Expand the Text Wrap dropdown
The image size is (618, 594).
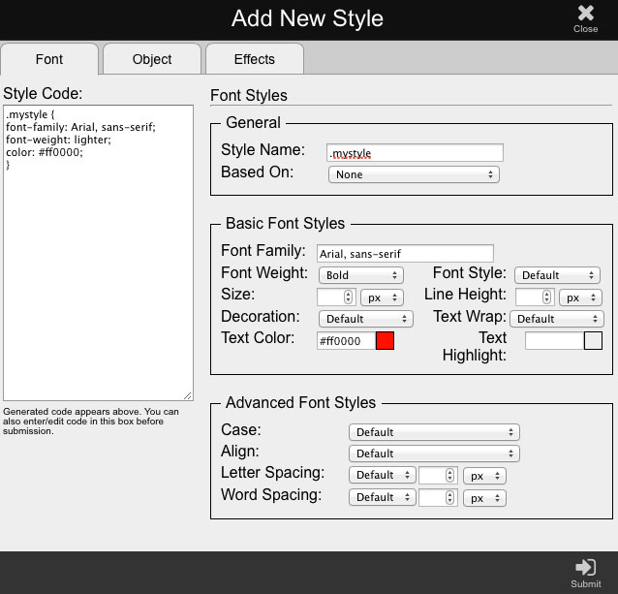tap(558, 318)
